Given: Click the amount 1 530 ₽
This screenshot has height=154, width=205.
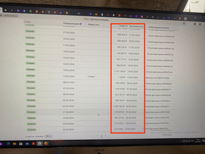Looking at the screenshot, I should point(122,77).
